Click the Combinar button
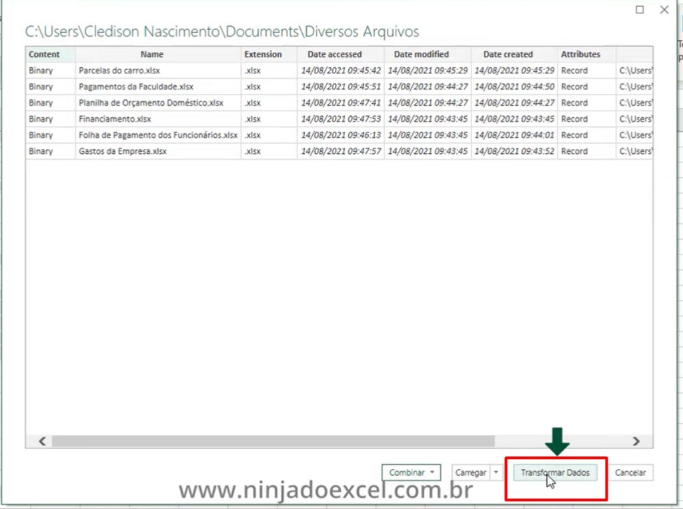The image size is (683, 509). coord(407,472)
